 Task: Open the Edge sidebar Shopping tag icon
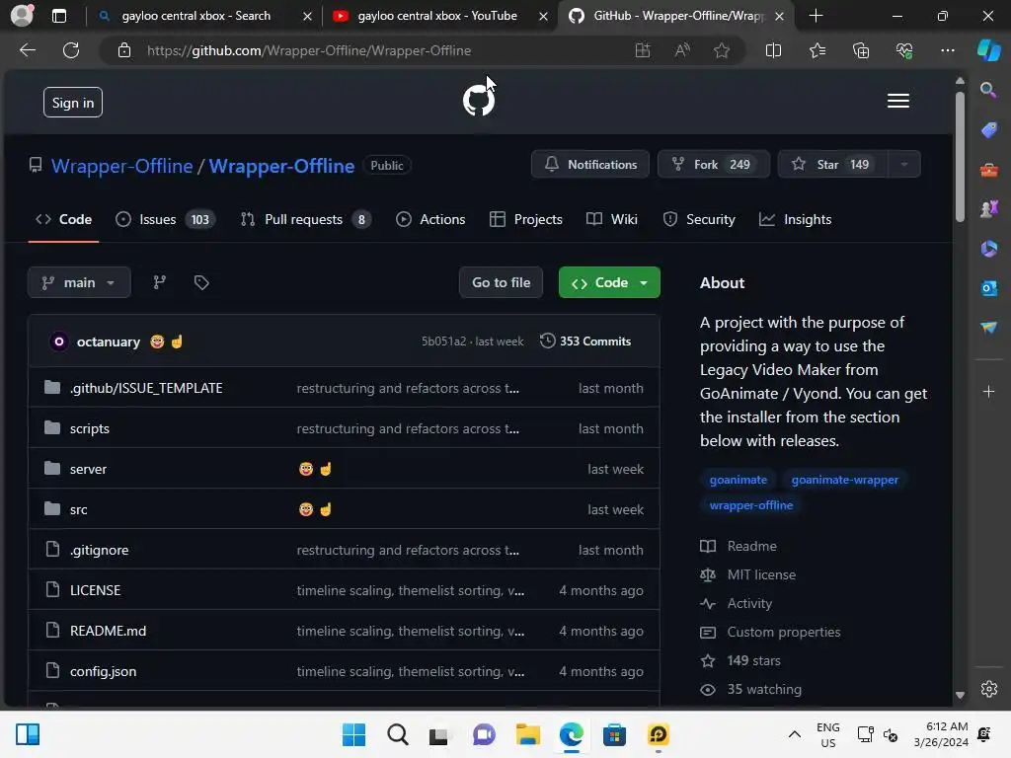(x=988, y=129)
